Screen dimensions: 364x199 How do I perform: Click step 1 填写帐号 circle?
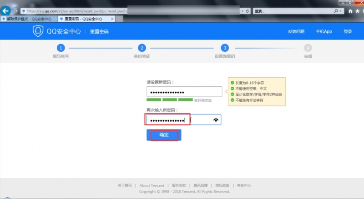pyautogui.click(x=61, y=48)
